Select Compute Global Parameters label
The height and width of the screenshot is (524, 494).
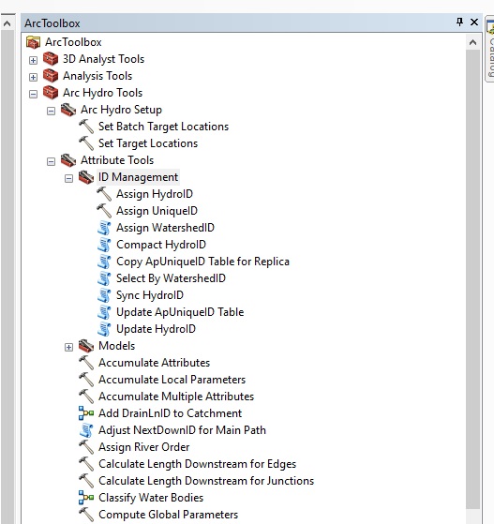click(168, 515)
